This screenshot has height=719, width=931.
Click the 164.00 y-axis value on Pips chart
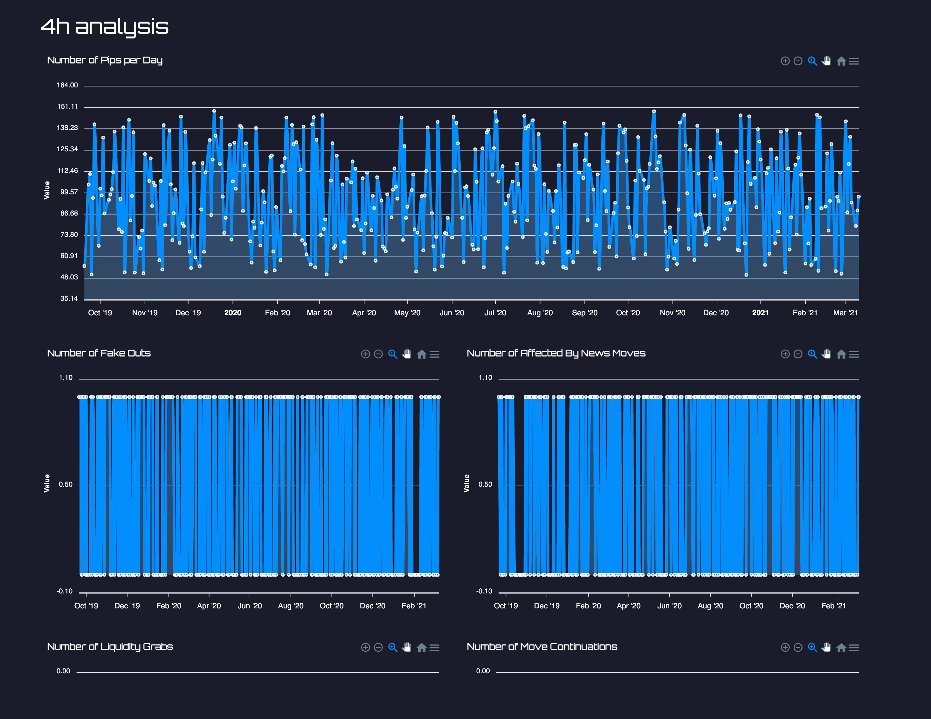(x=67, y=85)
